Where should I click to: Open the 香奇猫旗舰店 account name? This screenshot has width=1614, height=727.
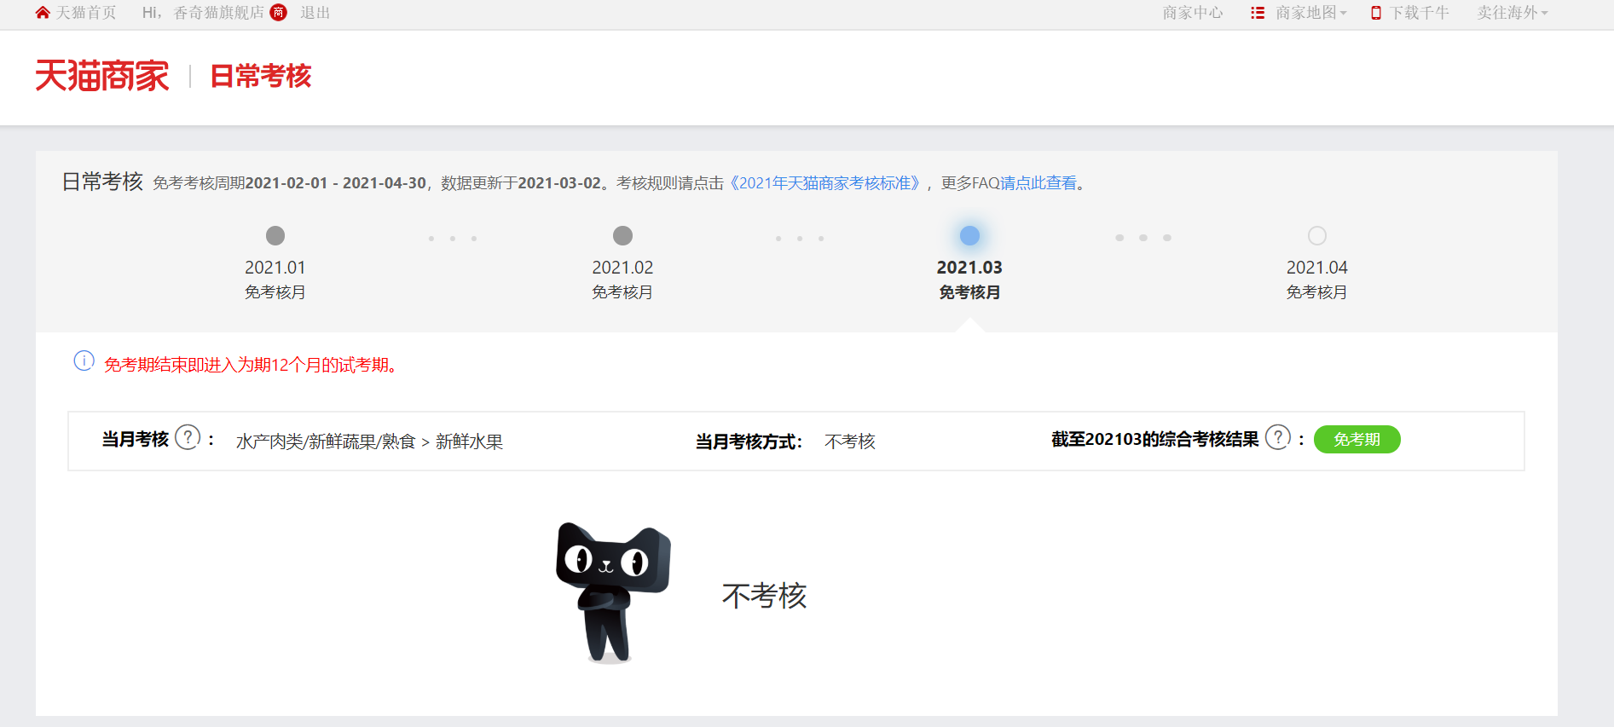219,13
